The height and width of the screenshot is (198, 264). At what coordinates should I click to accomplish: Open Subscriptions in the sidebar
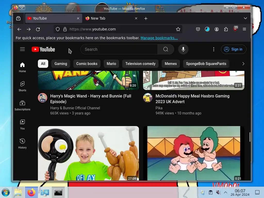[x=22, y=105]
